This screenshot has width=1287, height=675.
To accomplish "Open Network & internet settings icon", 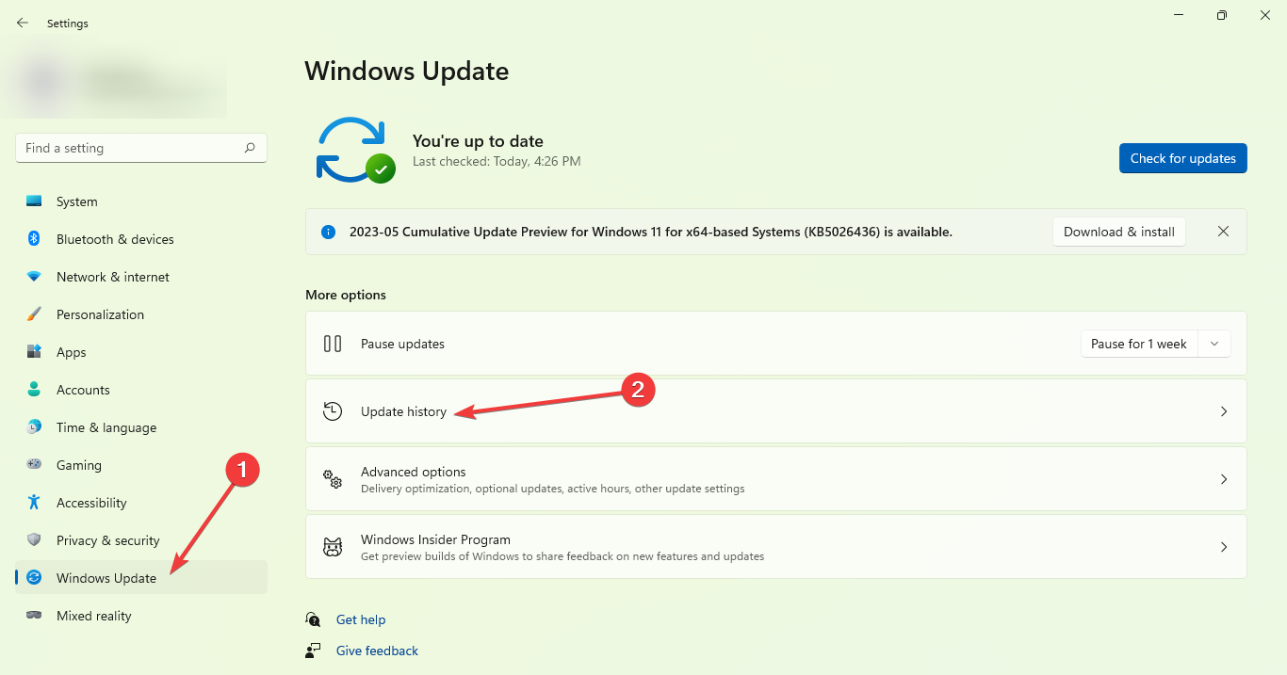I will click(34, 277).
